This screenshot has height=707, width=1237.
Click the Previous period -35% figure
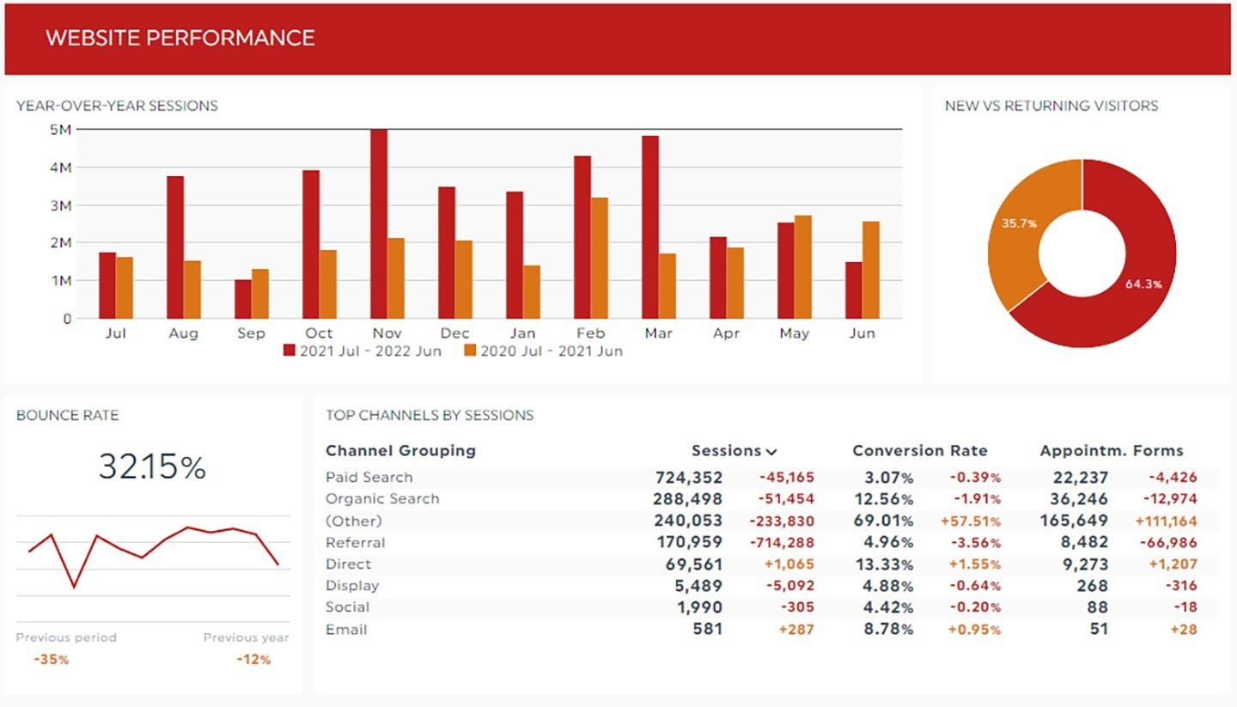[x=52, y=660]
